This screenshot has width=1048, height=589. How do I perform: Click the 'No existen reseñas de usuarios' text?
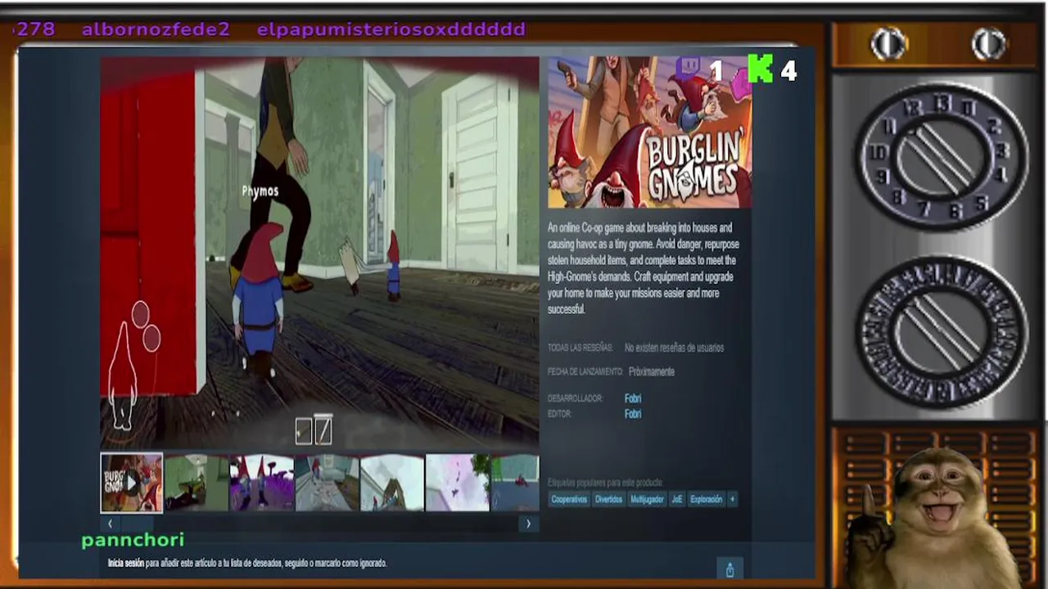[674, 348]
